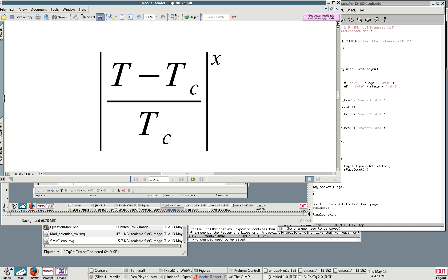Activate the text Select tool

coord(88,17)
